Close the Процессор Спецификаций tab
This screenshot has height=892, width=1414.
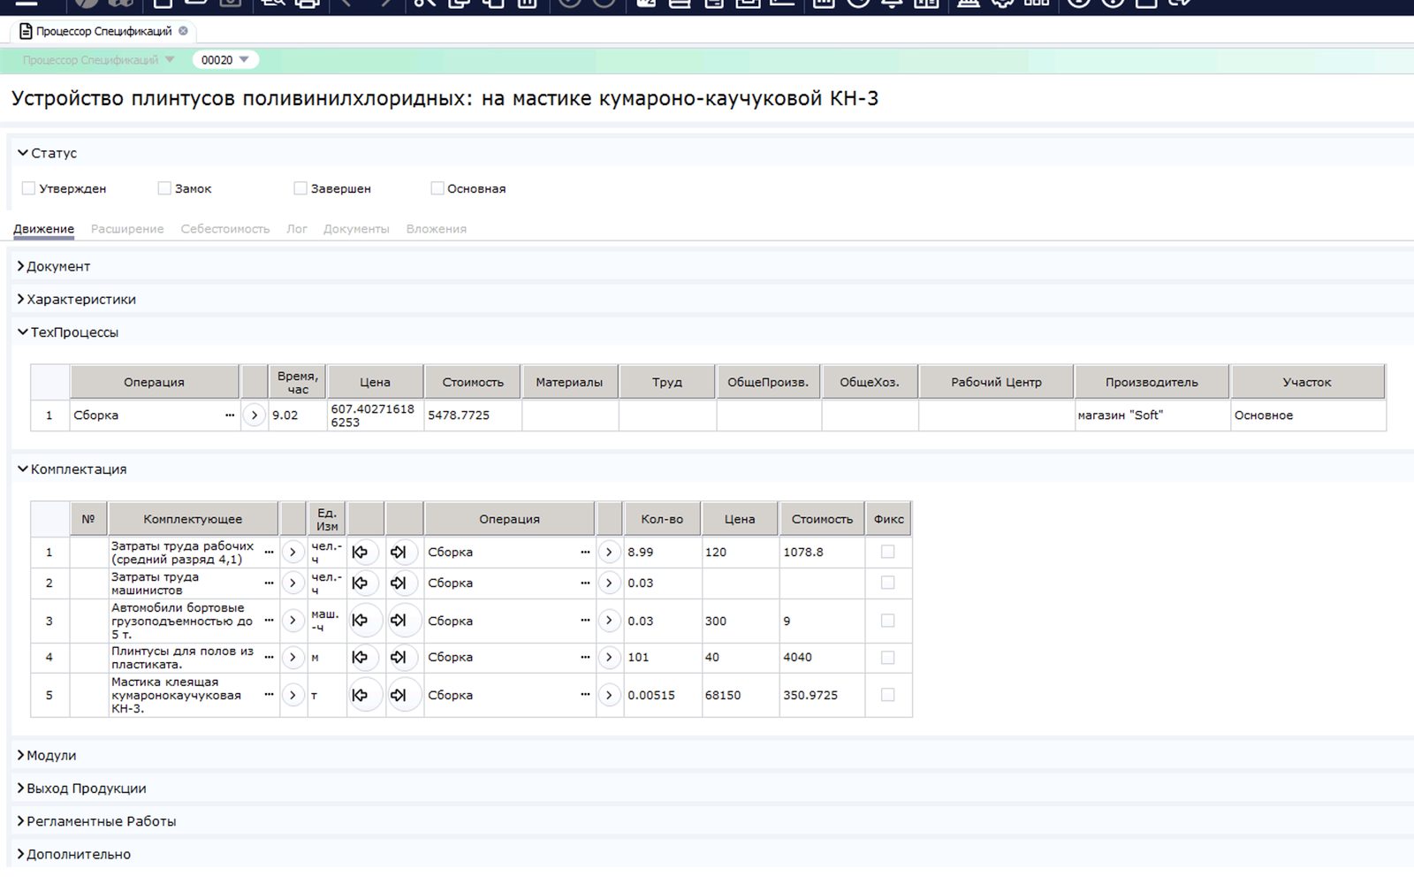pos(183,31)
